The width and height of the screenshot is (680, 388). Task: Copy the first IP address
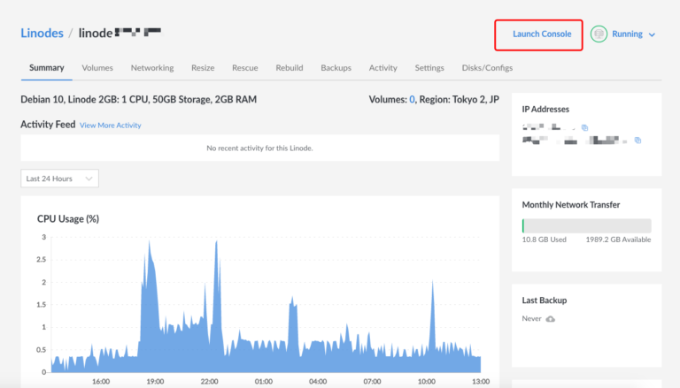584,128
